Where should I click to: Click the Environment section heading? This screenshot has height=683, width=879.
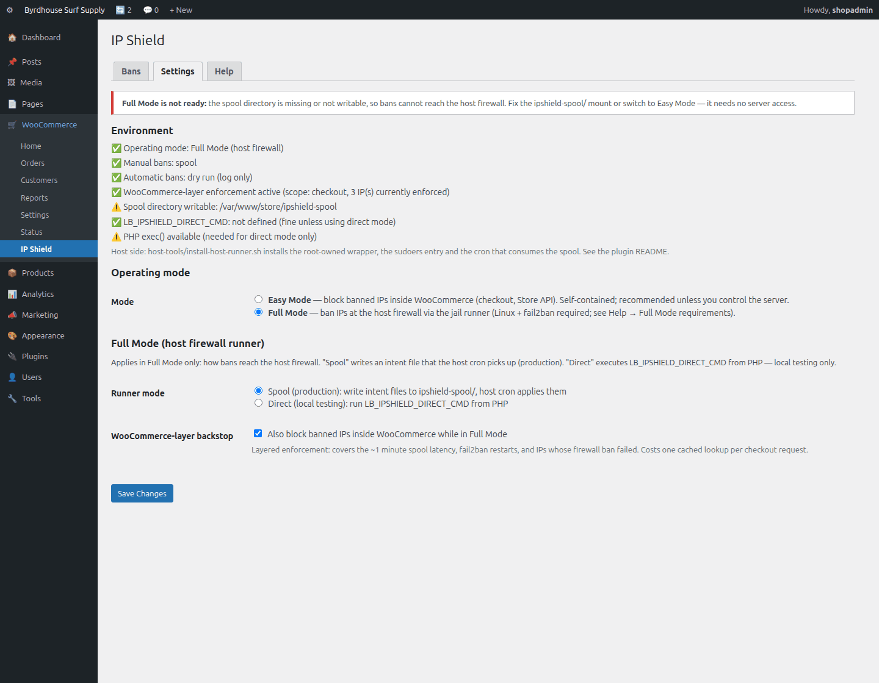click(x=142, y=131)
